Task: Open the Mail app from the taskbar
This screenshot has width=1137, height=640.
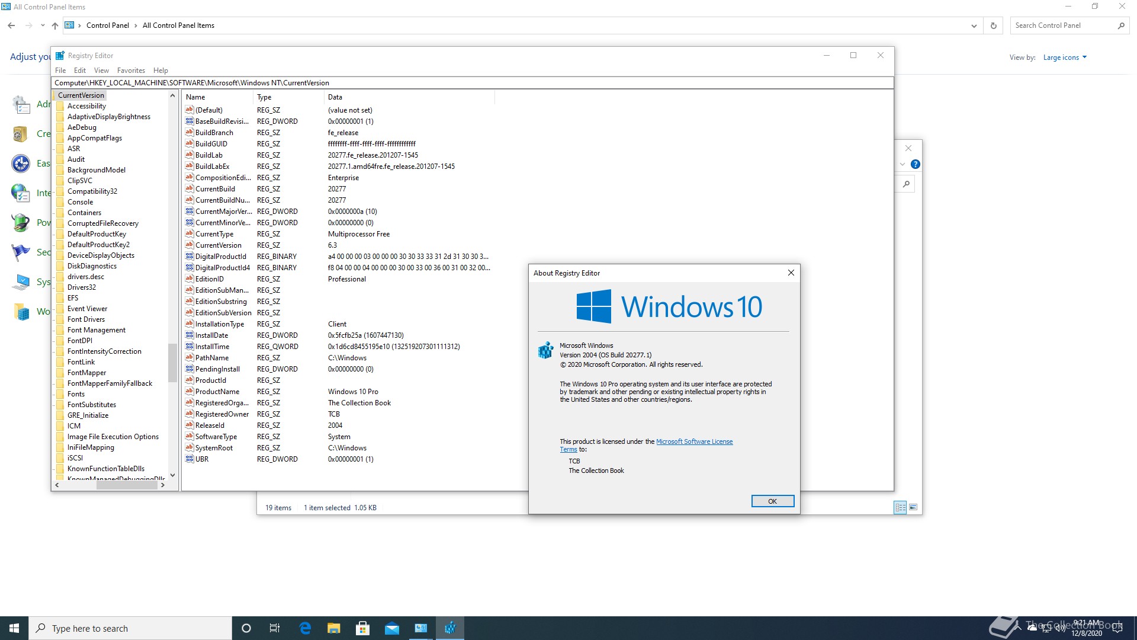Action: (x=392, y=628)
